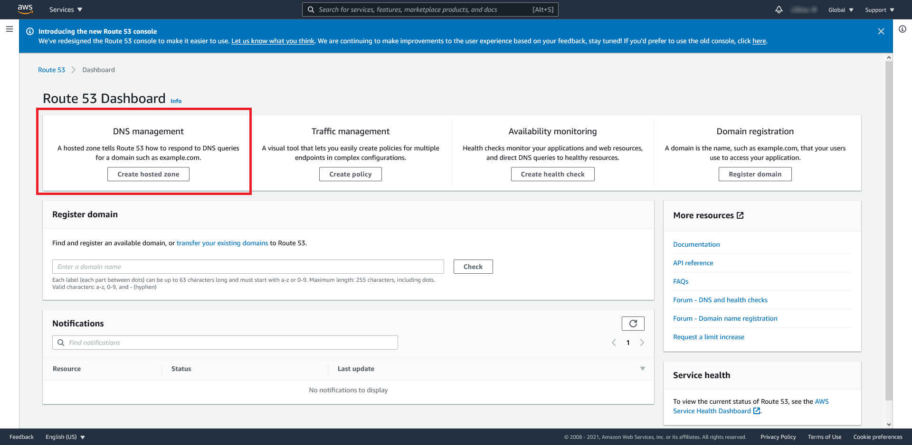Click Create policy button
Screen dimensions: 912x445
[351, 174]
